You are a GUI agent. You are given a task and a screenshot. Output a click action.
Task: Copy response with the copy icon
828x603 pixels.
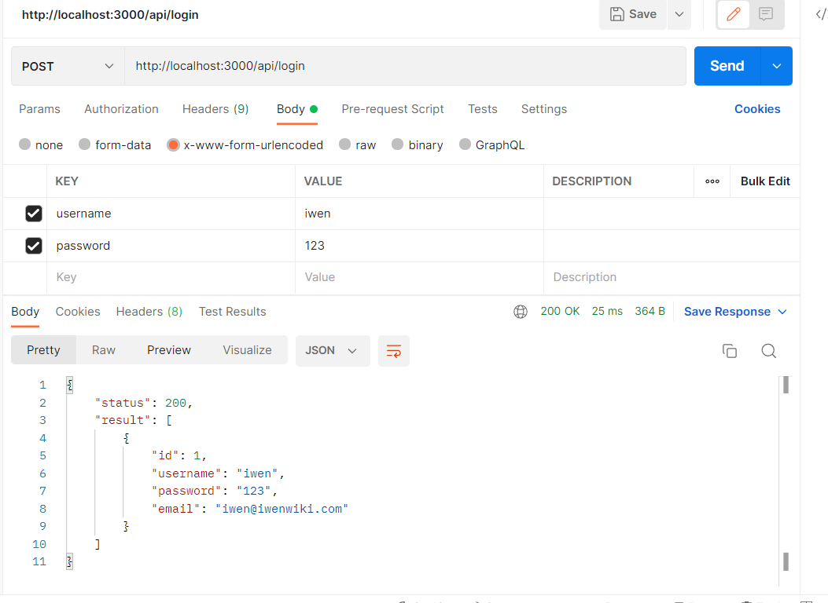click(x=729, y=351)
